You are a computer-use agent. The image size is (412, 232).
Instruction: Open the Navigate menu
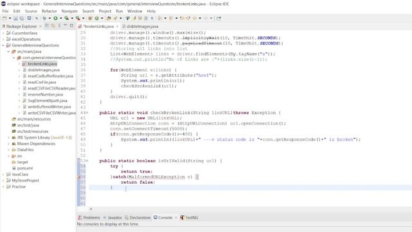[x=70, y=11]
